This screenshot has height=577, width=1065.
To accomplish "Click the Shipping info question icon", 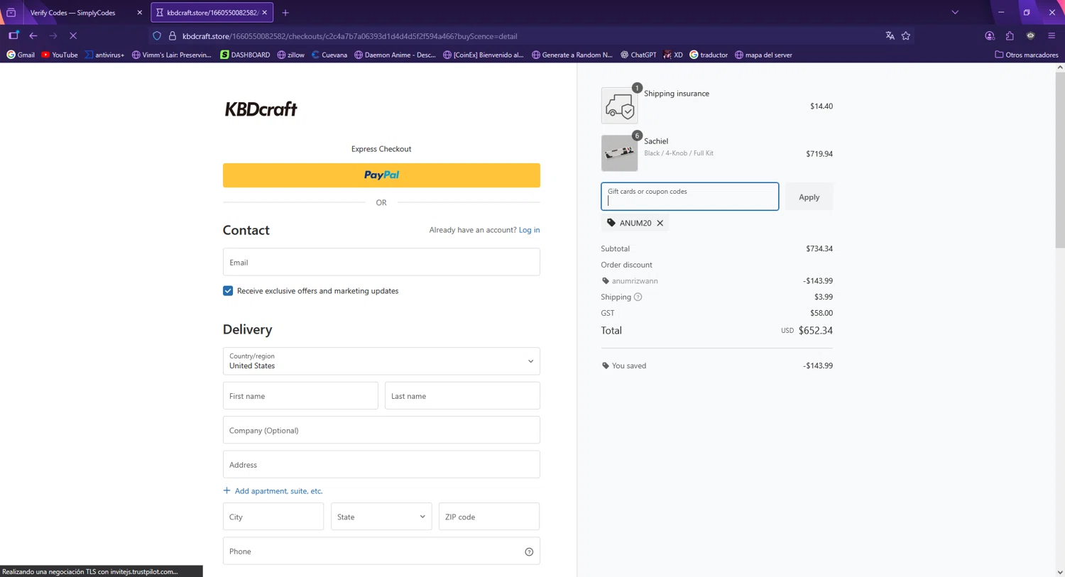I will pos(638,297).
